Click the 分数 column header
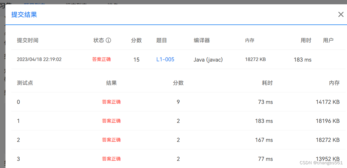Viewport: 347px width, 168px height. pyautogui.click(x=136, y=40)
